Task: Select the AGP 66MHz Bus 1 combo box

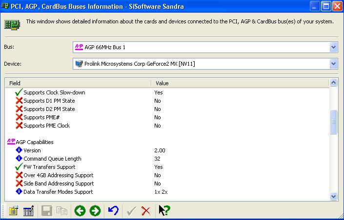Action: point(205,47)
